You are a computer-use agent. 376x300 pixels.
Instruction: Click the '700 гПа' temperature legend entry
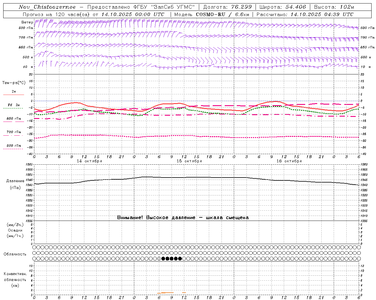(14, 132)
